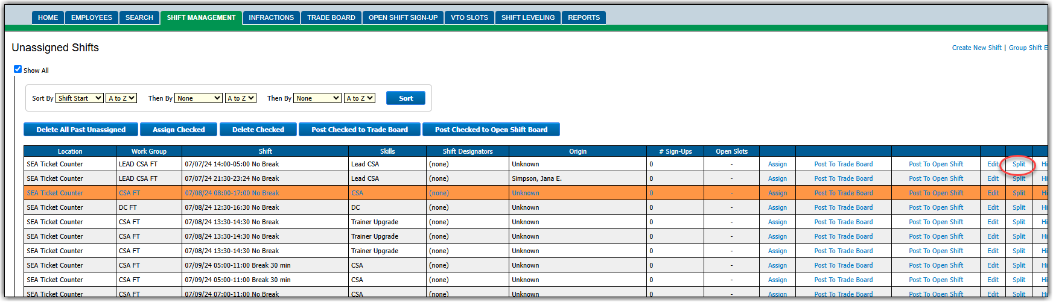Expand the second Then By None dropdown
The image size is (1053, 302).
317,98
